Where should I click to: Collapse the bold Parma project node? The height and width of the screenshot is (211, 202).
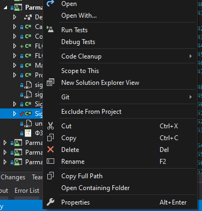point(5,8)
